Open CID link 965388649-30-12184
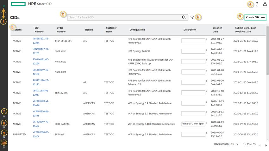 pos(41,72)
